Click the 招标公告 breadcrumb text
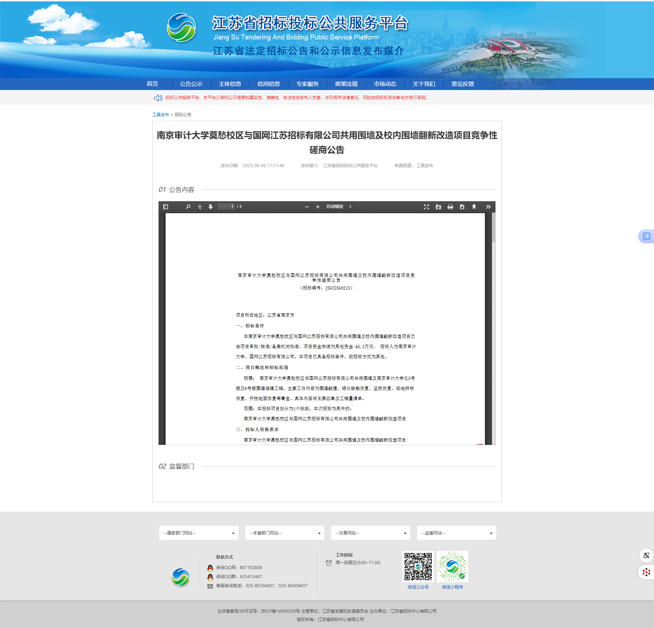The height and width of the screenshot is (628, 654). tap(183, 114)
